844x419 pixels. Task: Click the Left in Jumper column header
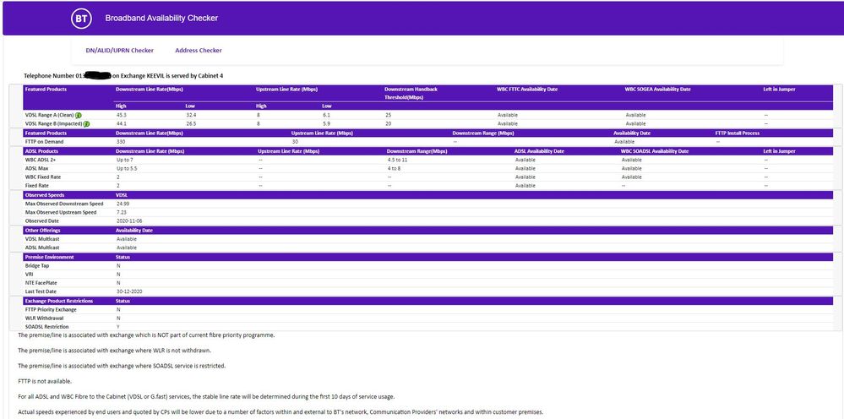click(778, 89)
